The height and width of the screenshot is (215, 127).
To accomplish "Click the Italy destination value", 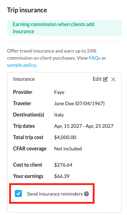I will click(x=59, y=115).
